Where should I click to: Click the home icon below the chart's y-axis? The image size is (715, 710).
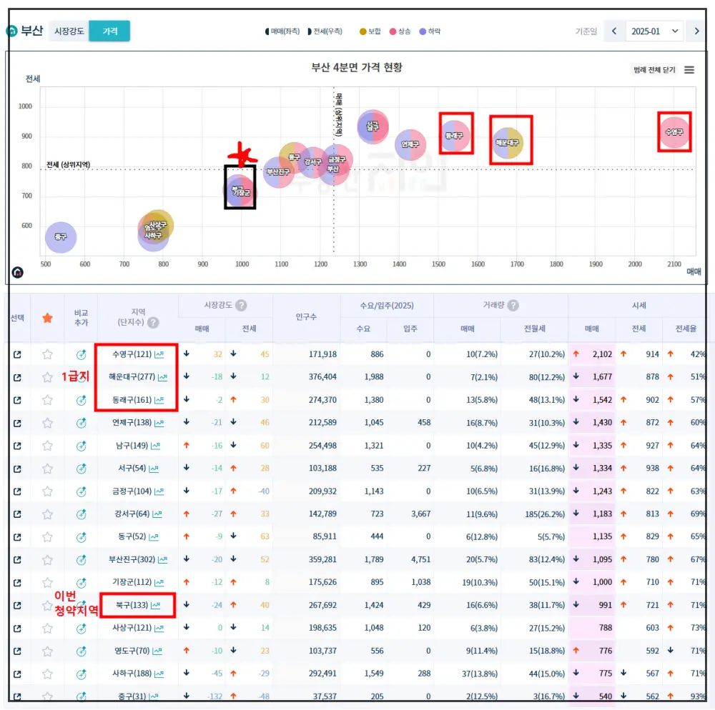(16, 271)
